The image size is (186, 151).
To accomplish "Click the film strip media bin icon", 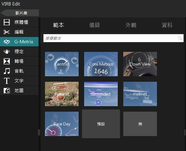I will click(x=7, y=22).
